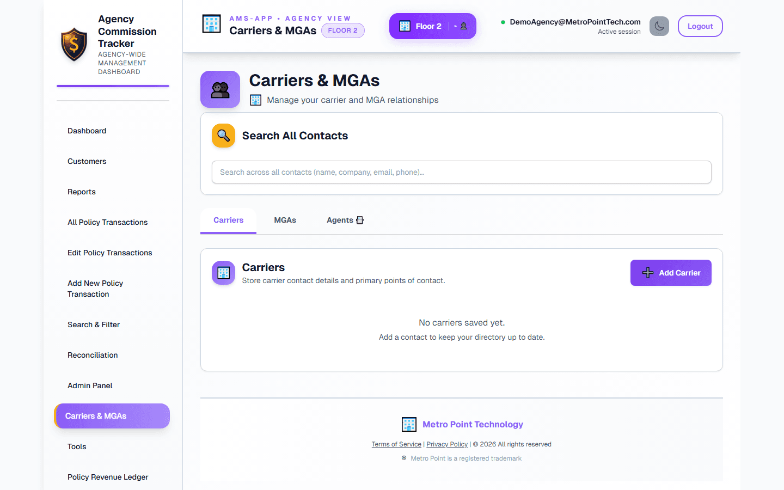Click the robot icon beside the Agents tab
The width and height of the screenshot is (784, 490).
pos(360,220)
